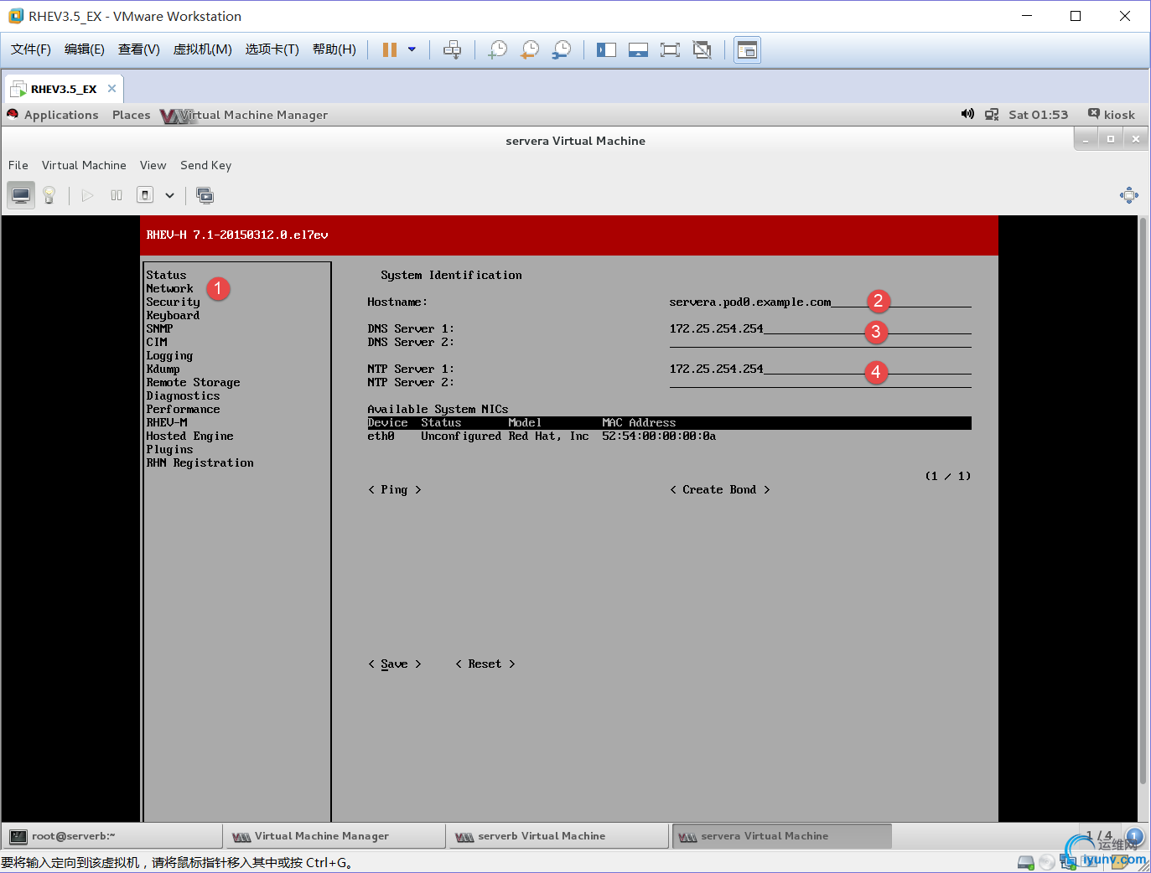Click the Save button
This screenshot has width=1151, height=873.
tap(394, 664)
